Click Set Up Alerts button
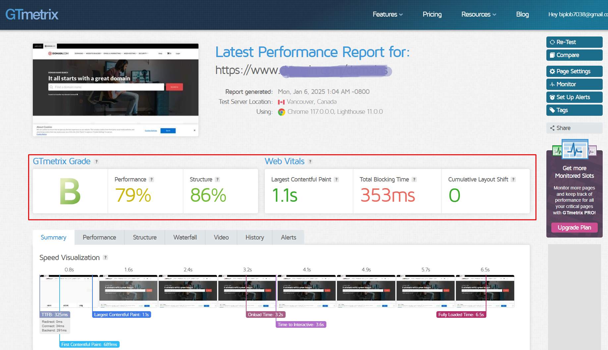 pos(574,97)
